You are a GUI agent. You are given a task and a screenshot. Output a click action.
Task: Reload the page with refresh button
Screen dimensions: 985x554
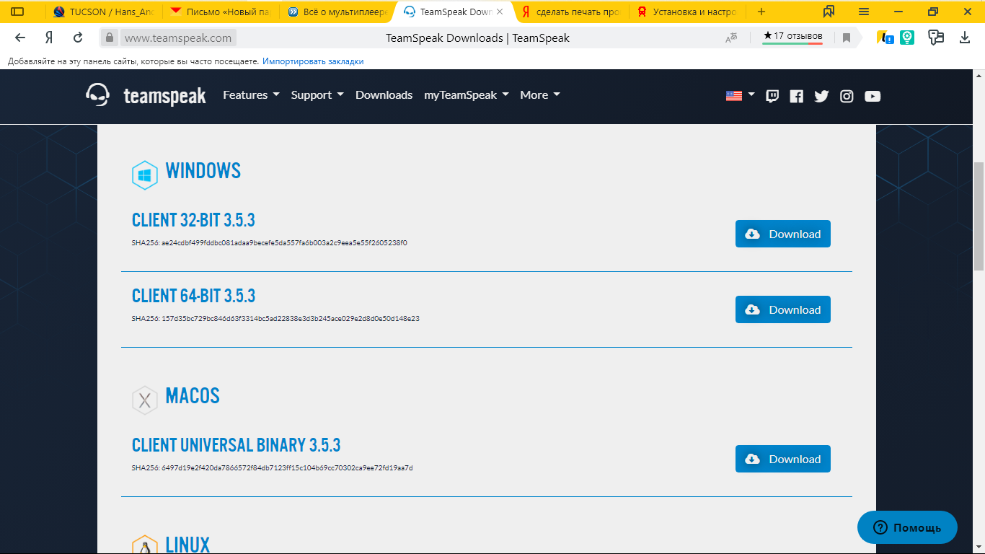pyautogui.click(x=78, y=38)
